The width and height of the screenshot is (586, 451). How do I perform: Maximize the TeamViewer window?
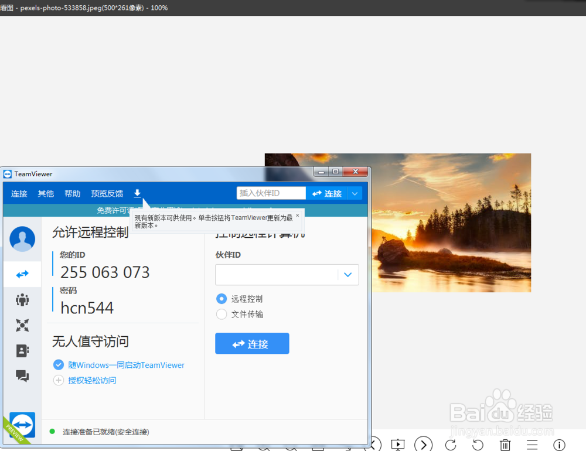[x=336, y=172]
